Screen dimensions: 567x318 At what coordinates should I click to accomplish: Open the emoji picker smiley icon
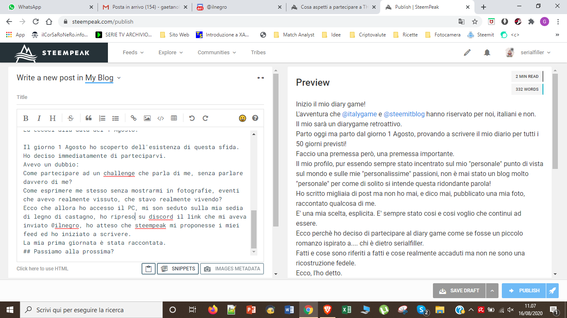[242, 118]
